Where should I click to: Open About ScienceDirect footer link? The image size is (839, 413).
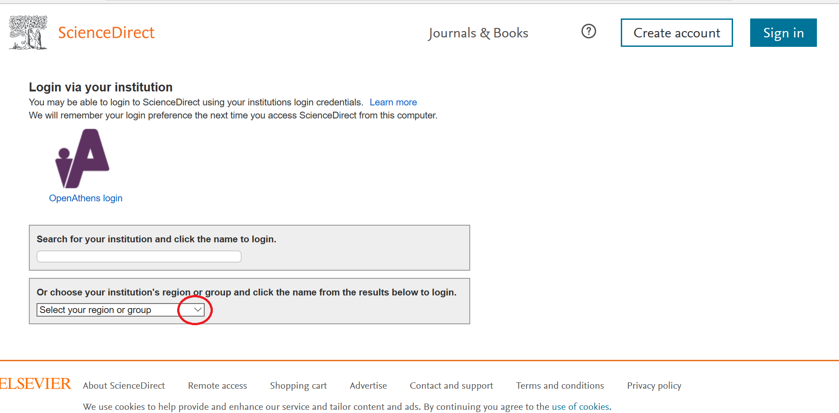coord(124,386)
